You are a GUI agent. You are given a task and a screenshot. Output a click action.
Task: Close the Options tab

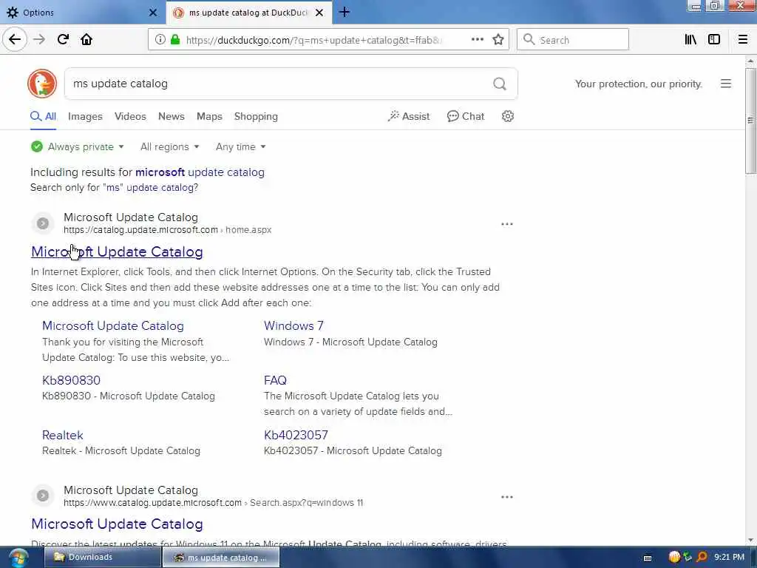pyautogui.click(x=153, y=13)
